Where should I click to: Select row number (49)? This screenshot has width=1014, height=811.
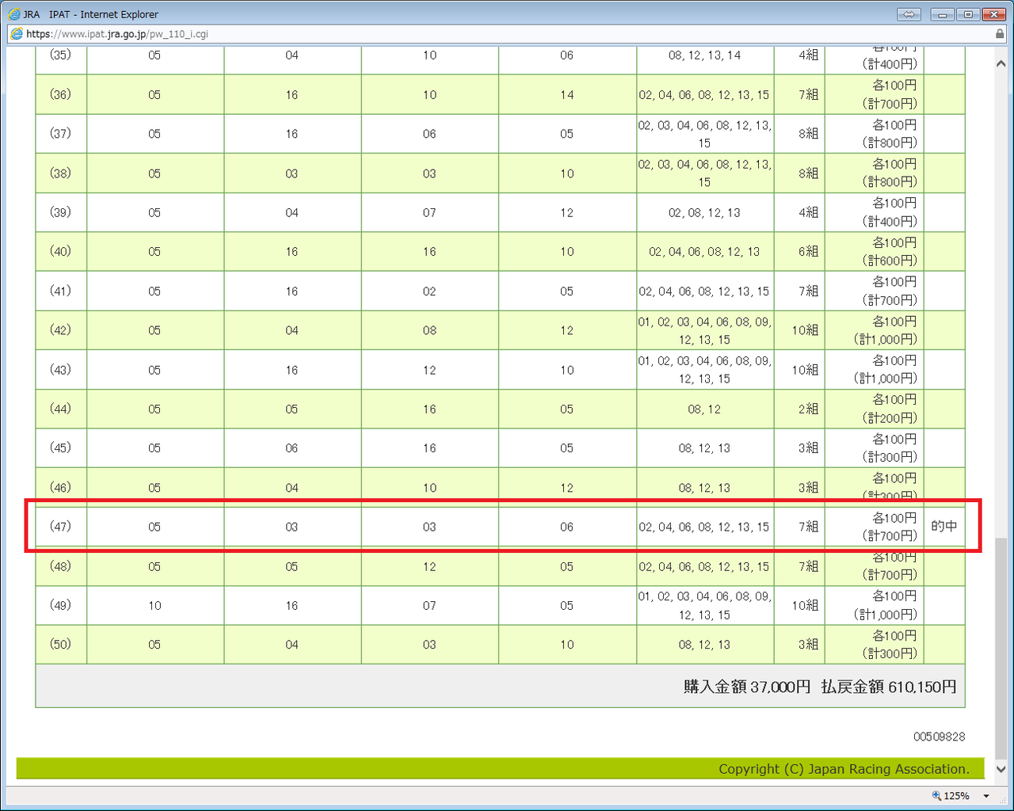click(x=61, y=605)
